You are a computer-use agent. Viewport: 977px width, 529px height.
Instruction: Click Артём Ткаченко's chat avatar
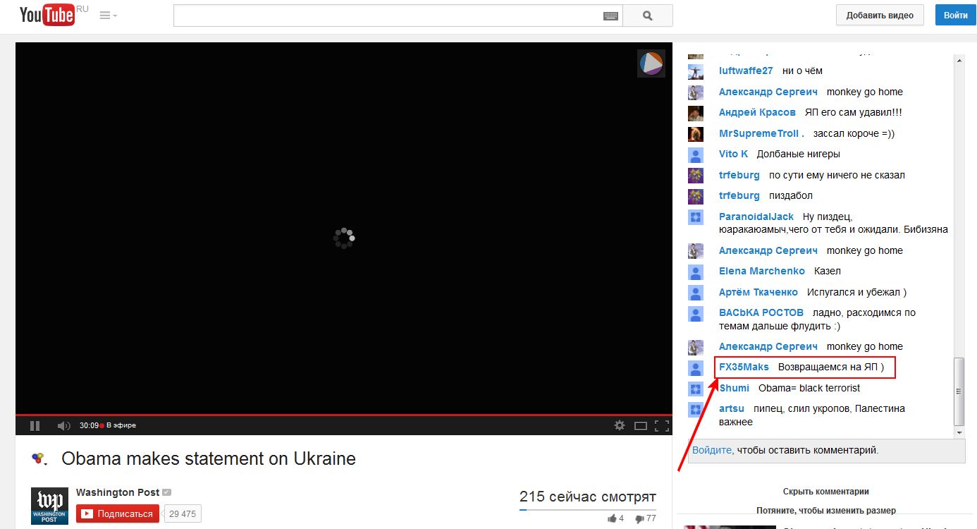point(696,293)
